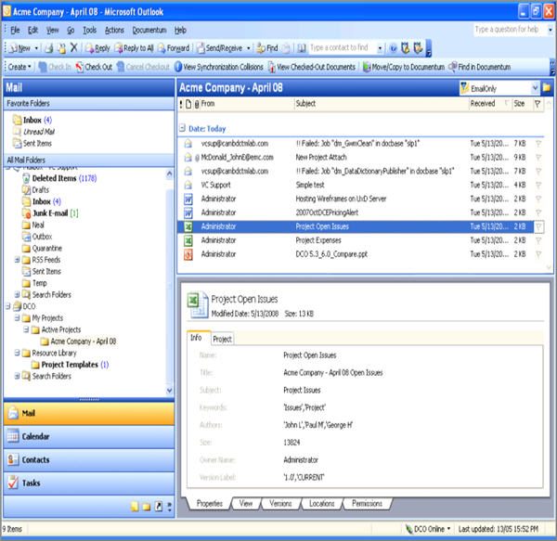
Task: Toggle flag on 'DCO 5.3_6.0_Compare.ppt' row
Action: (538, 254)
